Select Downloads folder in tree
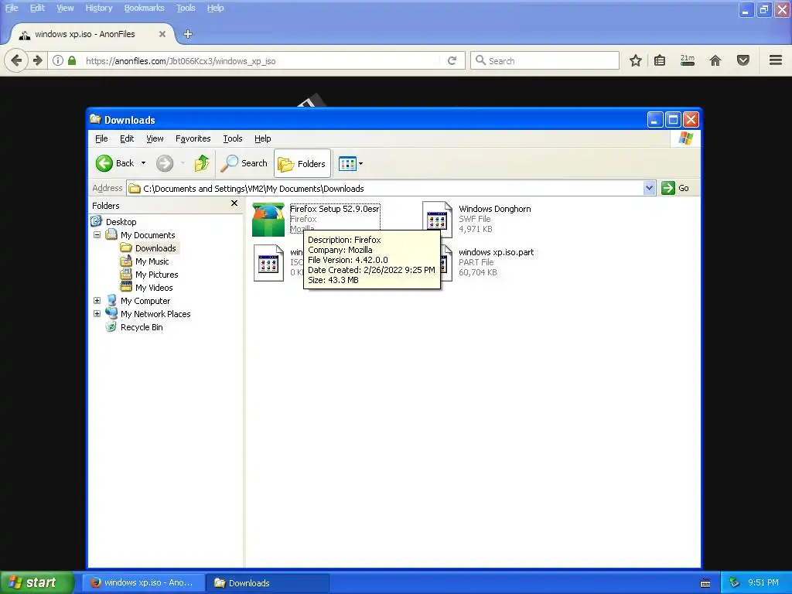The width and height of the screenshot is (792, 594). click(155, 248)
